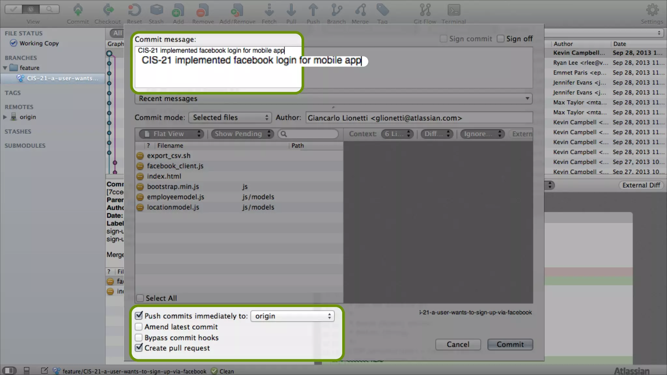The width and height of the screenshot is (667, 375).
Task: Uncheck Create pull request
Action: pyautogui.click(x=139, y=348)
